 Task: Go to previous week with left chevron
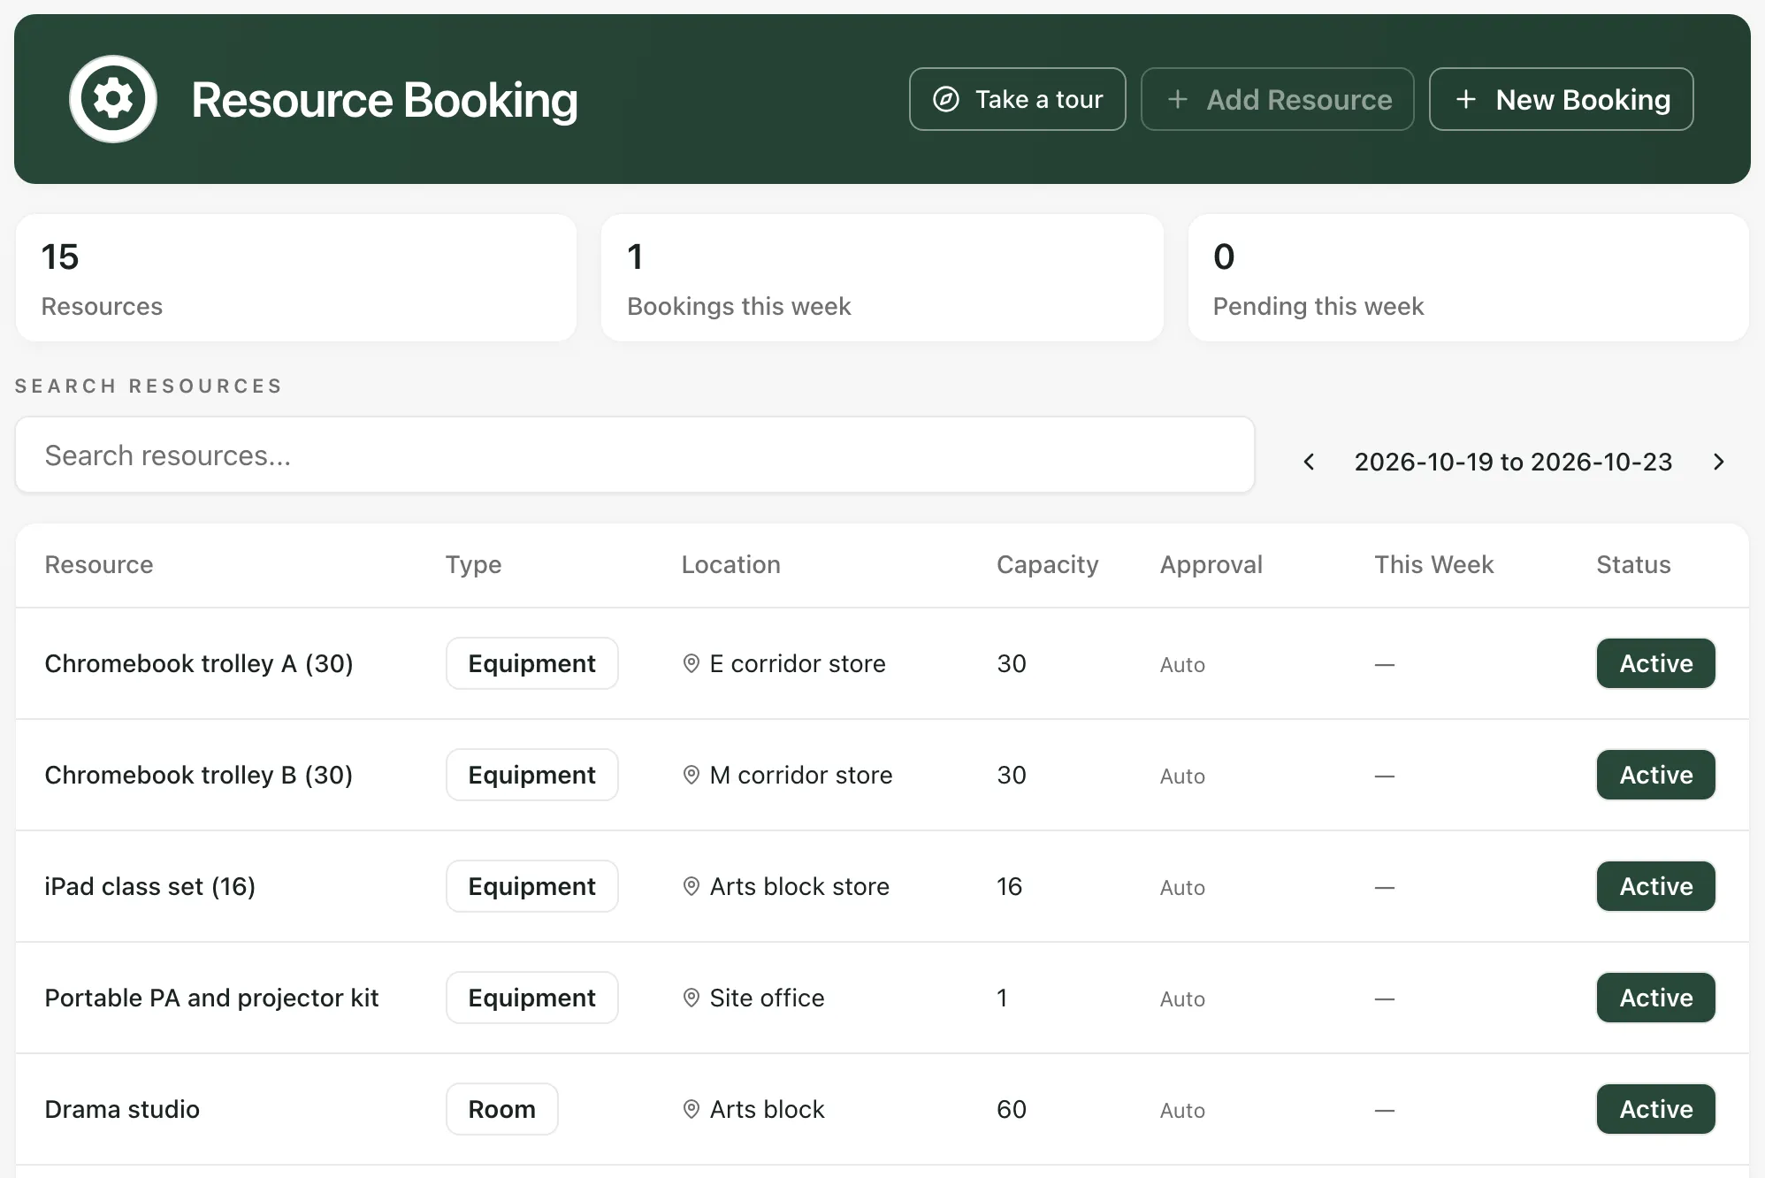[1309, 462]
